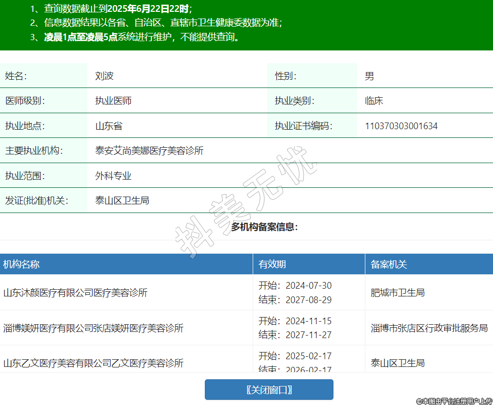Click the 泰安艾尚美娜医疗美容诊所 institution text
Image resolution: width=493 pixels, height=405 pixels.
pyautogui.click(x=149, y=151)
